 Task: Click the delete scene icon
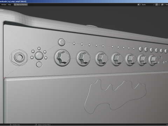coord(159,5)
